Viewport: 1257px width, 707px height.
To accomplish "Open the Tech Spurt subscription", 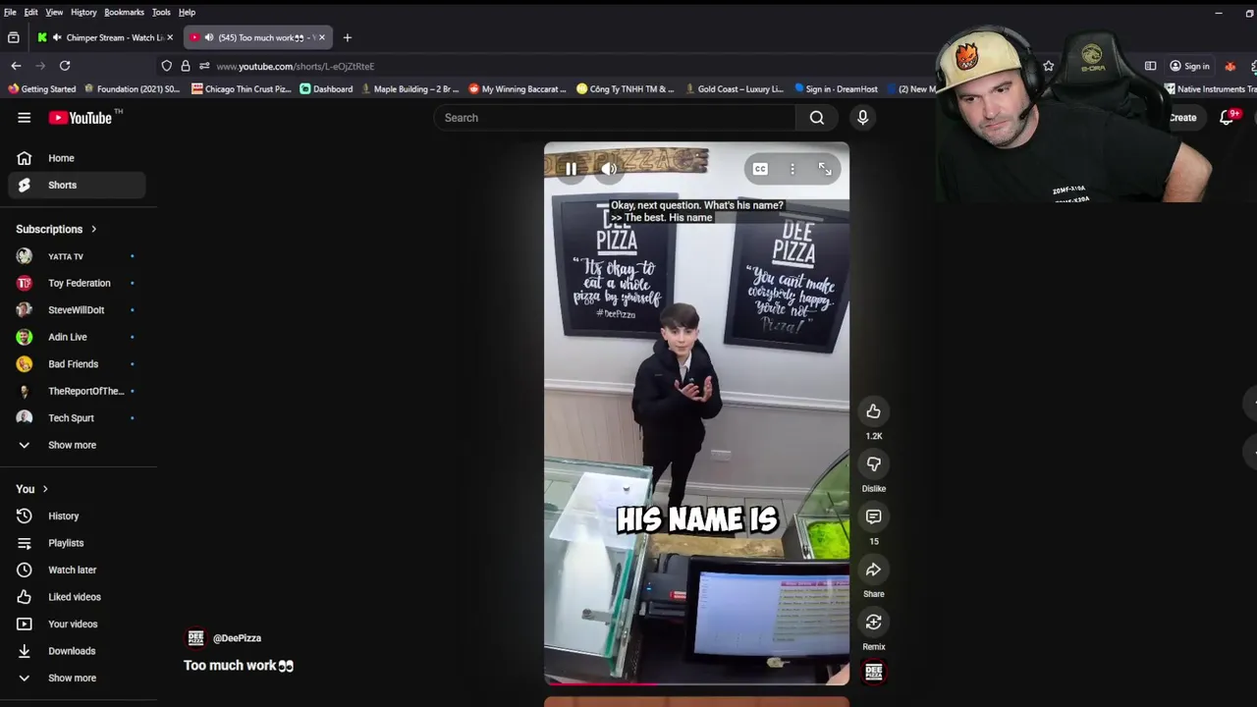I will (77, 418).
